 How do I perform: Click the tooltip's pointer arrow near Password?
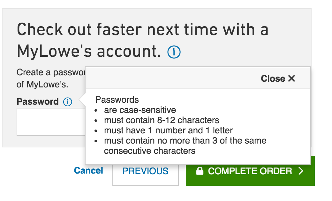(x=82, y=101)
